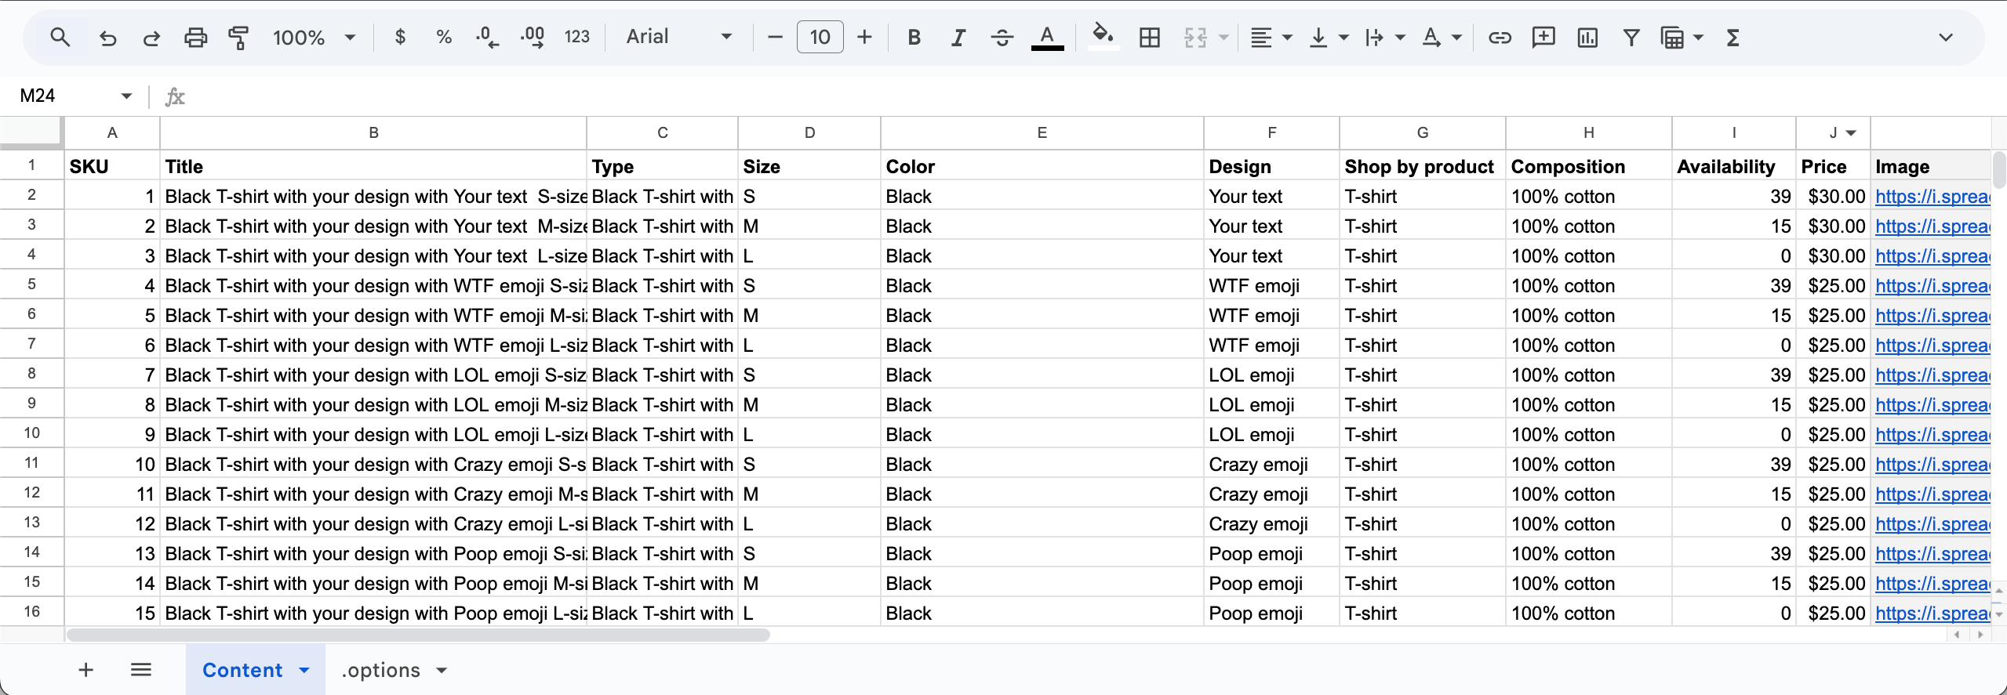2007x695 pixels.
Task: Decrease decimal places
Action: point(487,37)
